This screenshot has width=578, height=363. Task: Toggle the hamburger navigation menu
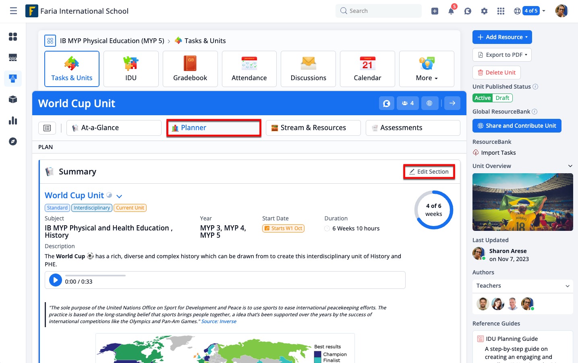(13, 11)
